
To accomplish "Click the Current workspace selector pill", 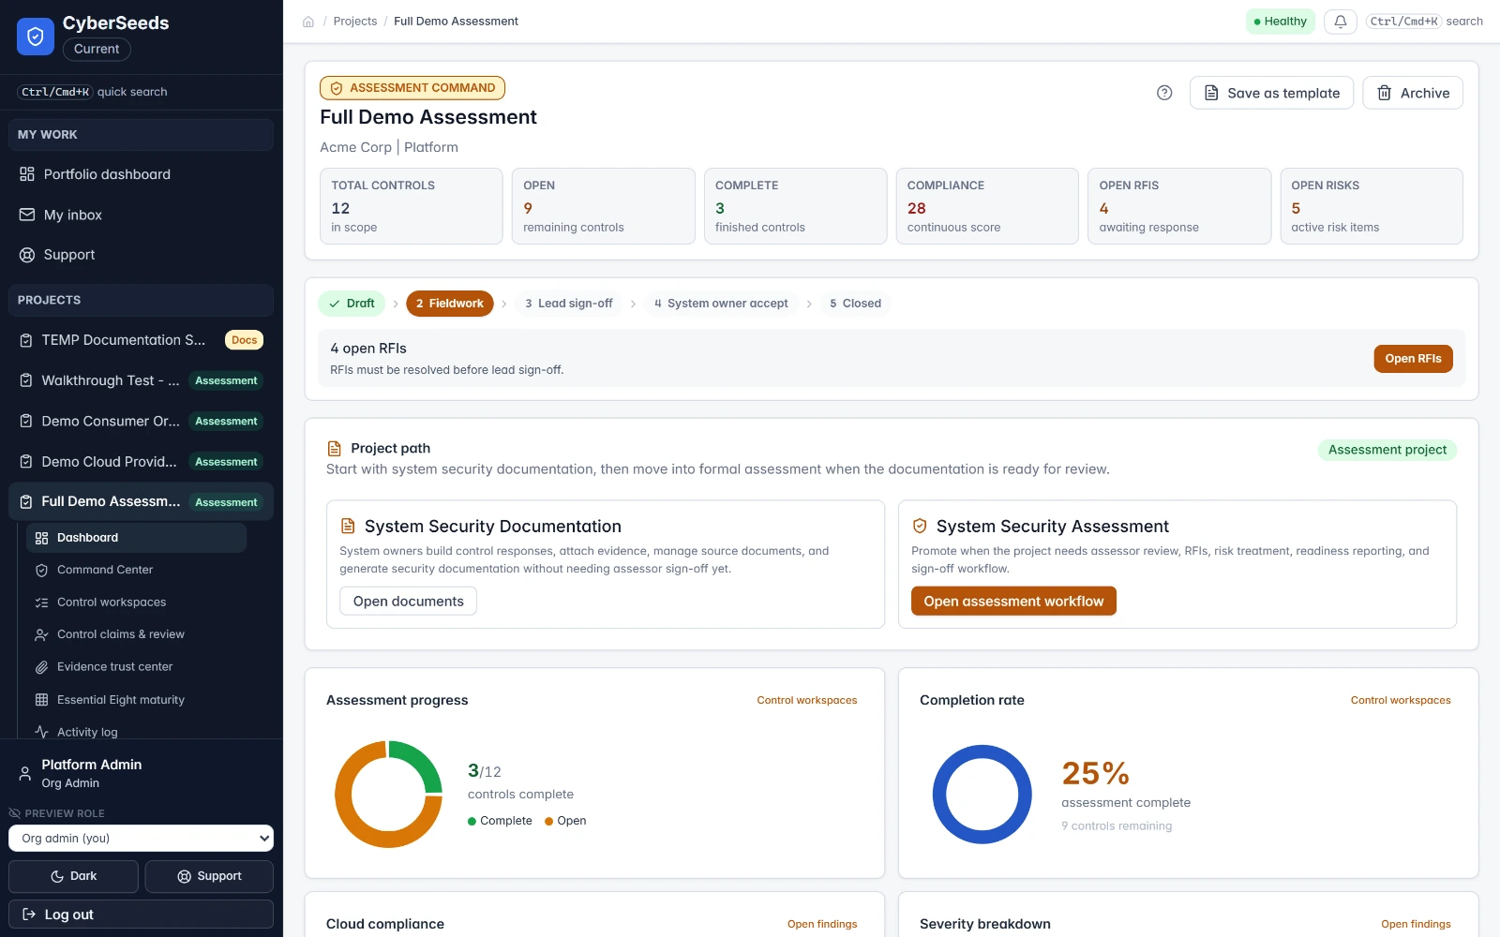I will coord(97,49).
